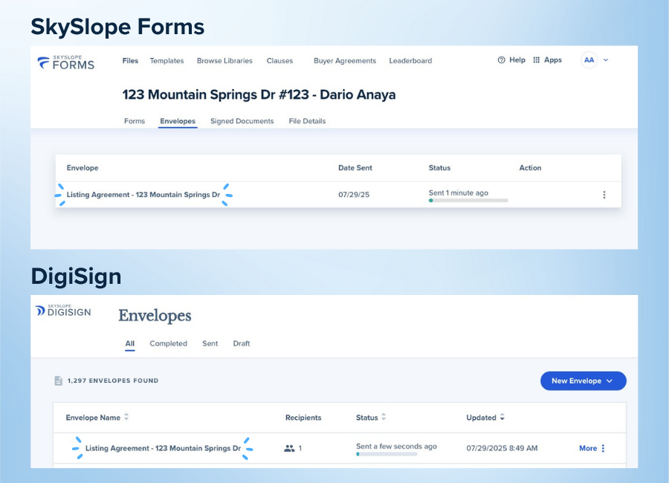Click Sent 1 minute ago status text
669x483 pixels.
[x=458, y=193]
